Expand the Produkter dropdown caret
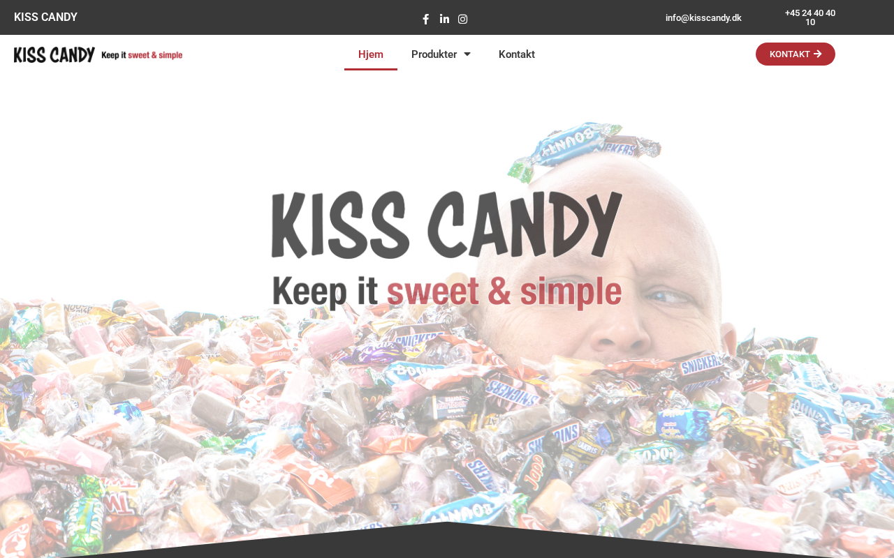The image size is (894, 558). [x=467, y=54]
